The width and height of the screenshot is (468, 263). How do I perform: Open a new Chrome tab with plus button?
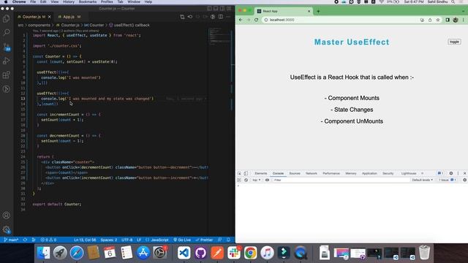click(318, 12)
